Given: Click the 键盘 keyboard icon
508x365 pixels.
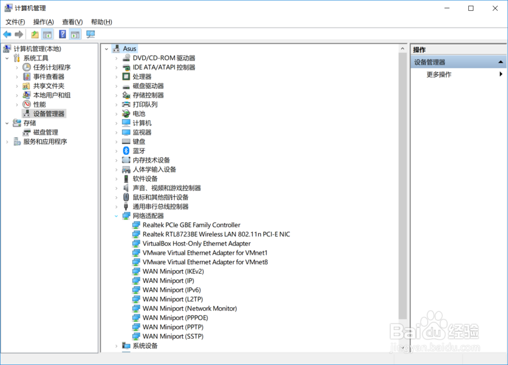Looking at the screenshot, I should (x=126, y=142).
